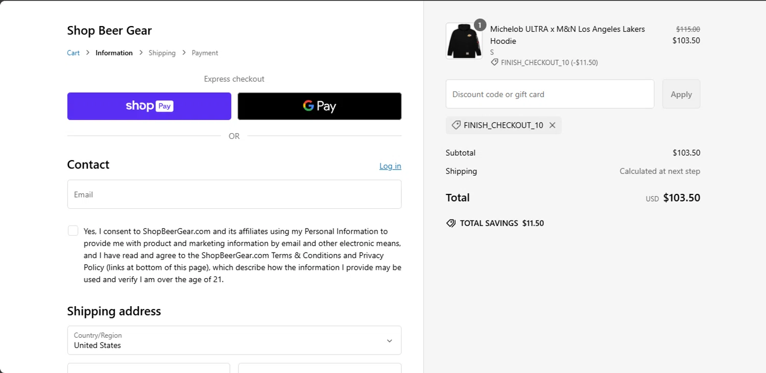Remove the FINISH_CHECKOUT_10 discount tag
Image resolution: width=766 pixels, height=373 pixels.
(552, 125)
